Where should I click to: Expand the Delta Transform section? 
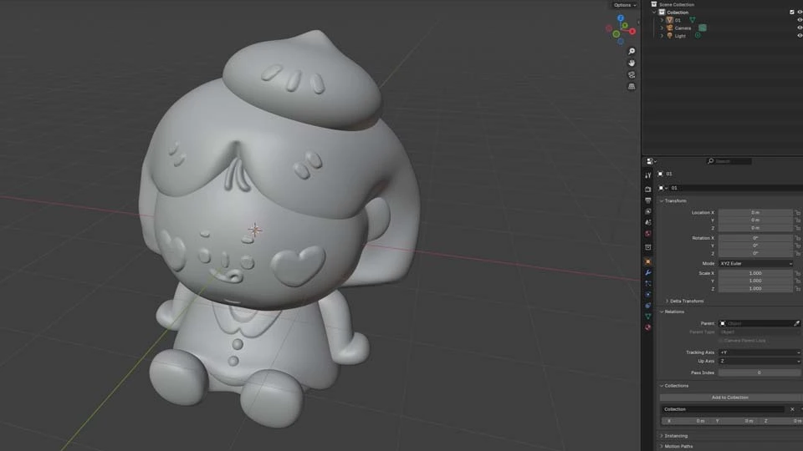click(x=686, y=301)
